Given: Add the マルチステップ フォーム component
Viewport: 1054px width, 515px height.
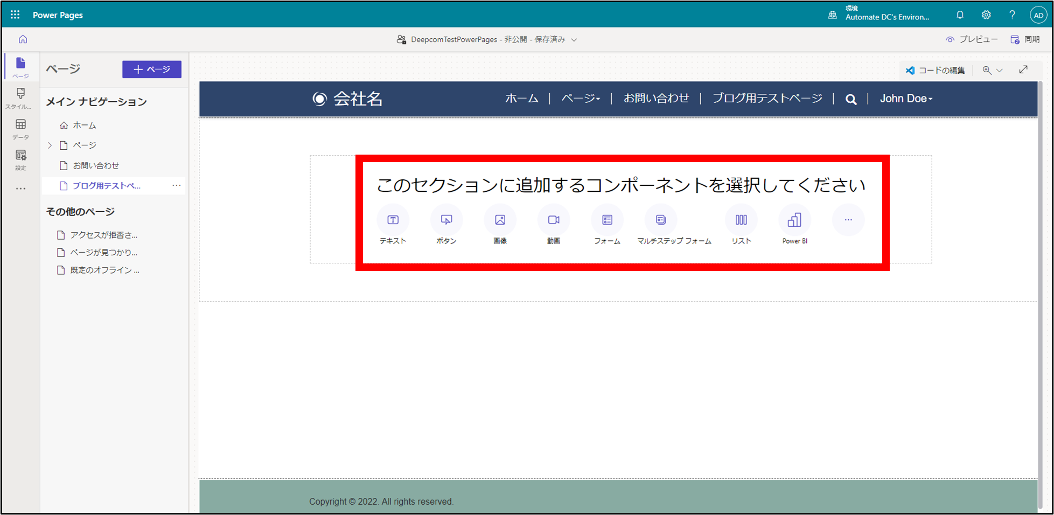Looking at the screenshot, I should click(661, 220).
